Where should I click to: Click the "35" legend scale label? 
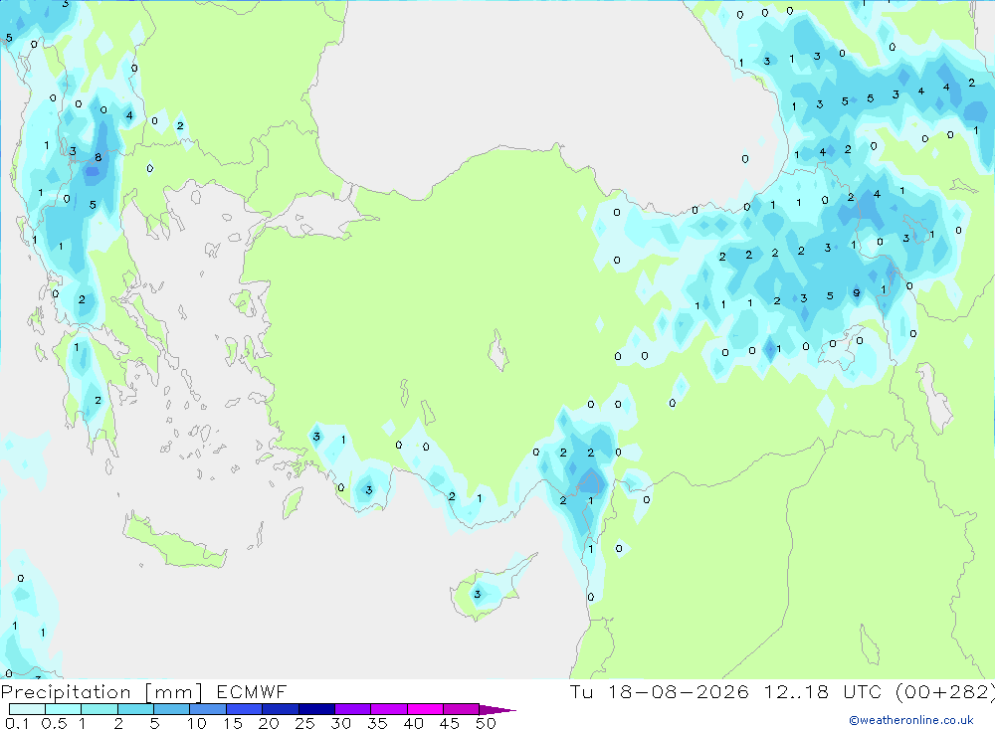point(377,723)
